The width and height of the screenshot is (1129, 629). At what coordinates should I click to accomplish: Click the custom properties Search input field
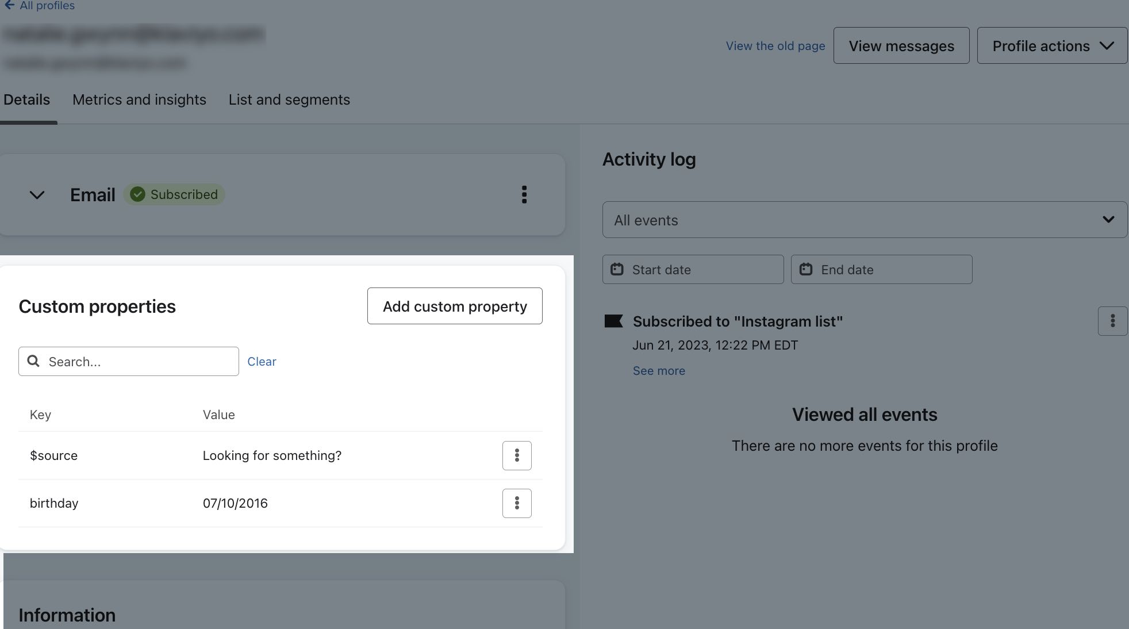pos(129,361)
